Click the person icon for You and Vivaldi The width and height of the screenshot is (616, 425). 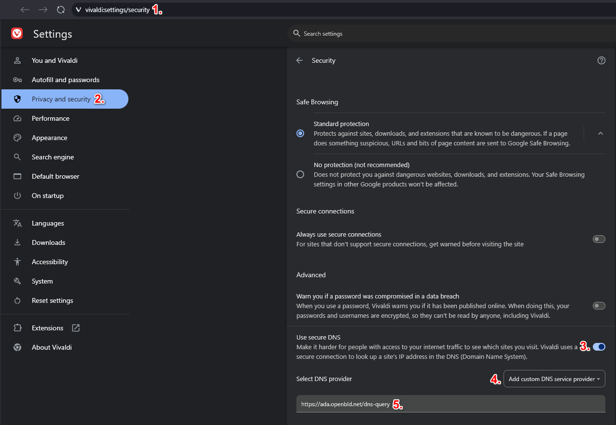click(17, 60)
